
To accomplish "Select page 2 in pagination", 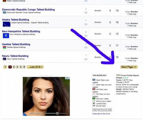I will 14,67.
